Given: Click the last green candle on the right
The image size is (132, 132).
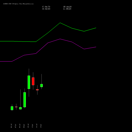Looking at the screenshot, I should click(41, 86).
